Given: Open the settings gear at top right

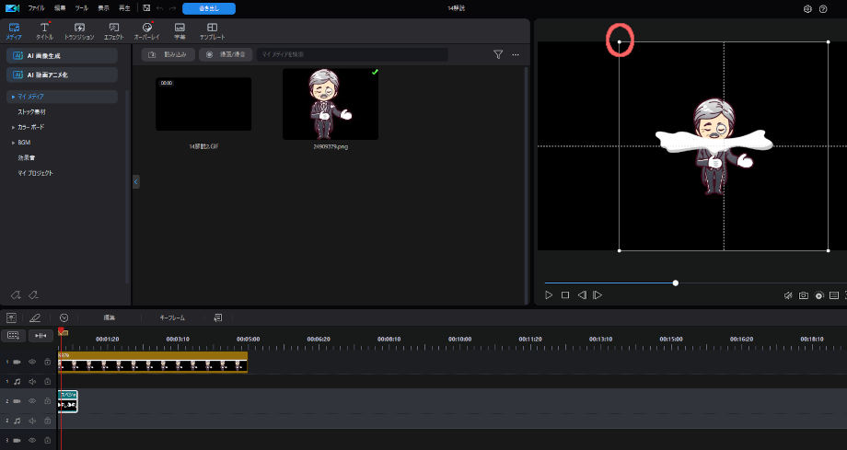Looking at the screenshot, I should (807, 8).
